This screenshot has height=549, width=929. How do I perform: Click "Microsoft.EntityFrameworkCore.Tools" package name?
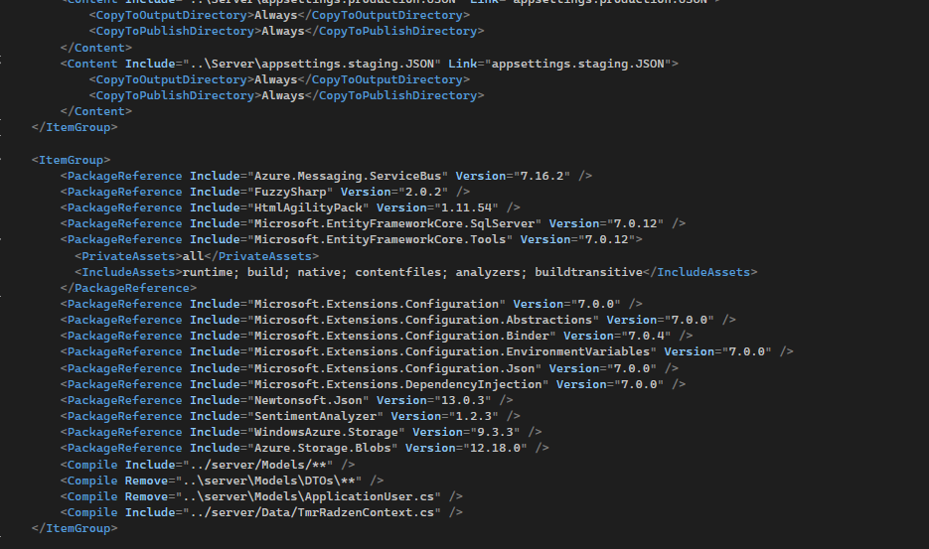click(x=380, y=240)
